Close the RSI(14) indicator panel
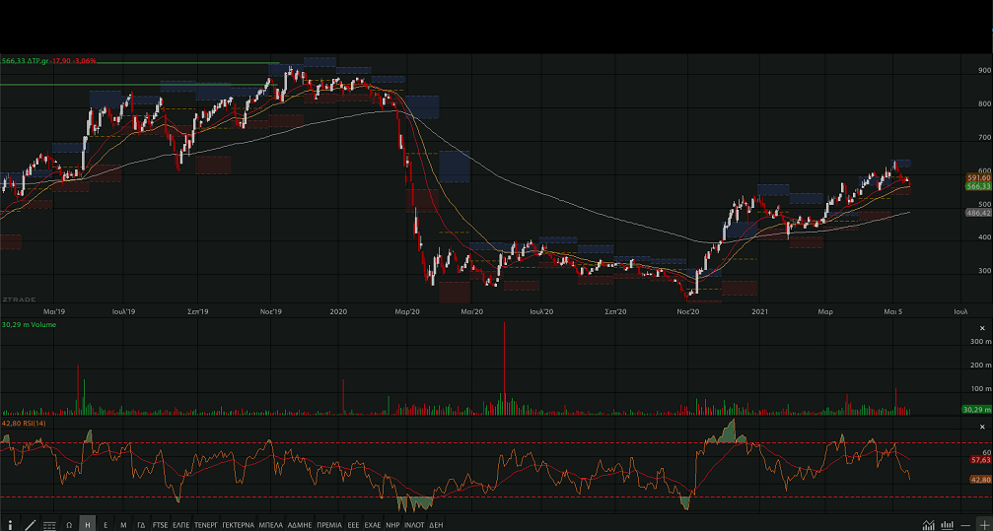 [x=981, y=426]
